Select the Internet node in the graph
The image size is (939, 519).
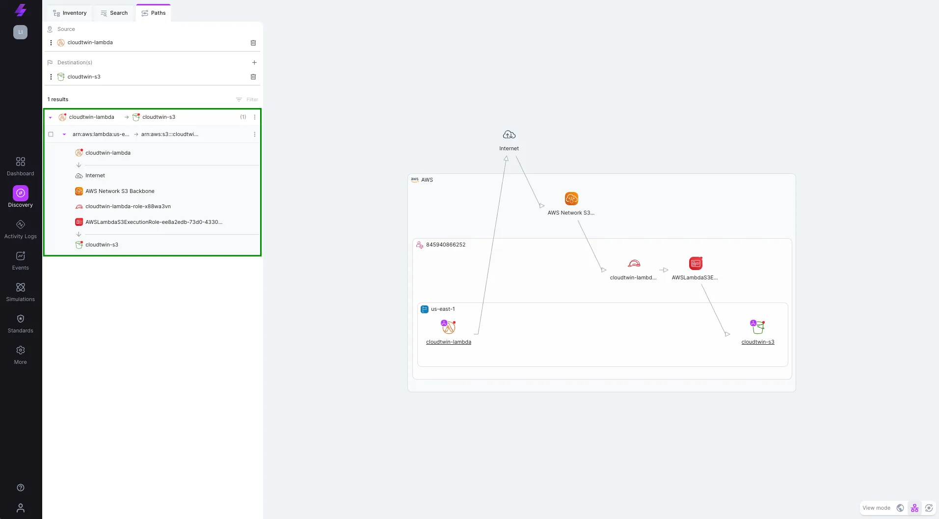pyautogui.click(x=509, y=135)
